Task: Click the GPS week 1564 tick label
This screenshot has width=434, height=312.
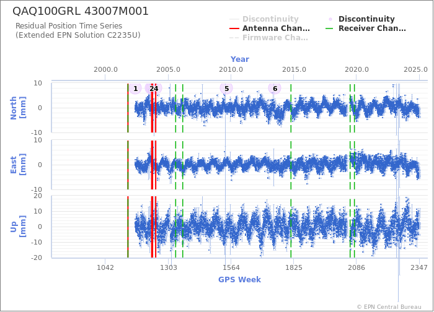Action: click(231, 267)
